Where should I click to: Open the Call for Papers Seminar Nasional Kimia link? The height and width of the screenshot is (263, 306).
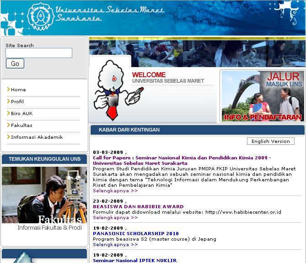[x=182, y=161]
